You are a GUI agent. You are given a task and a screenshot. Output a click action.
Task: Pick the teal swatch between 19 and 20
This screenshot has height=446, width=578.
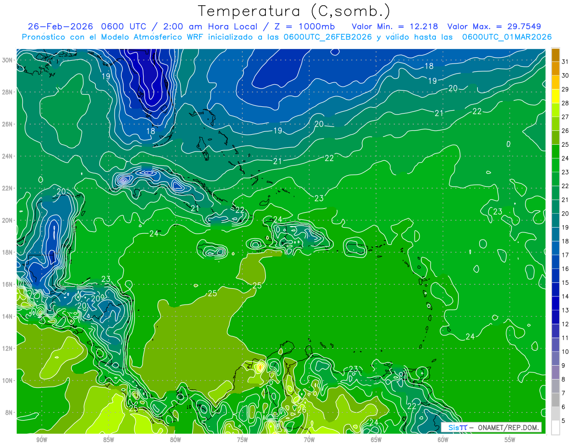click(x=555, y=221)
